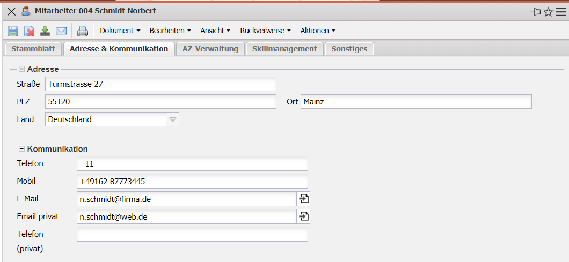Click the blue floppy disk save icon

(13, 31)
